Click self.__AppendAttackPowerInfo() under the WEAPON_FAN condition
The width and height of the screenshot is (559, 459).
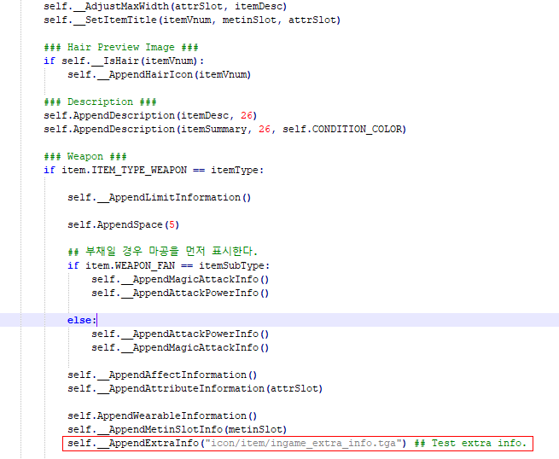click(x=180, y=293)
